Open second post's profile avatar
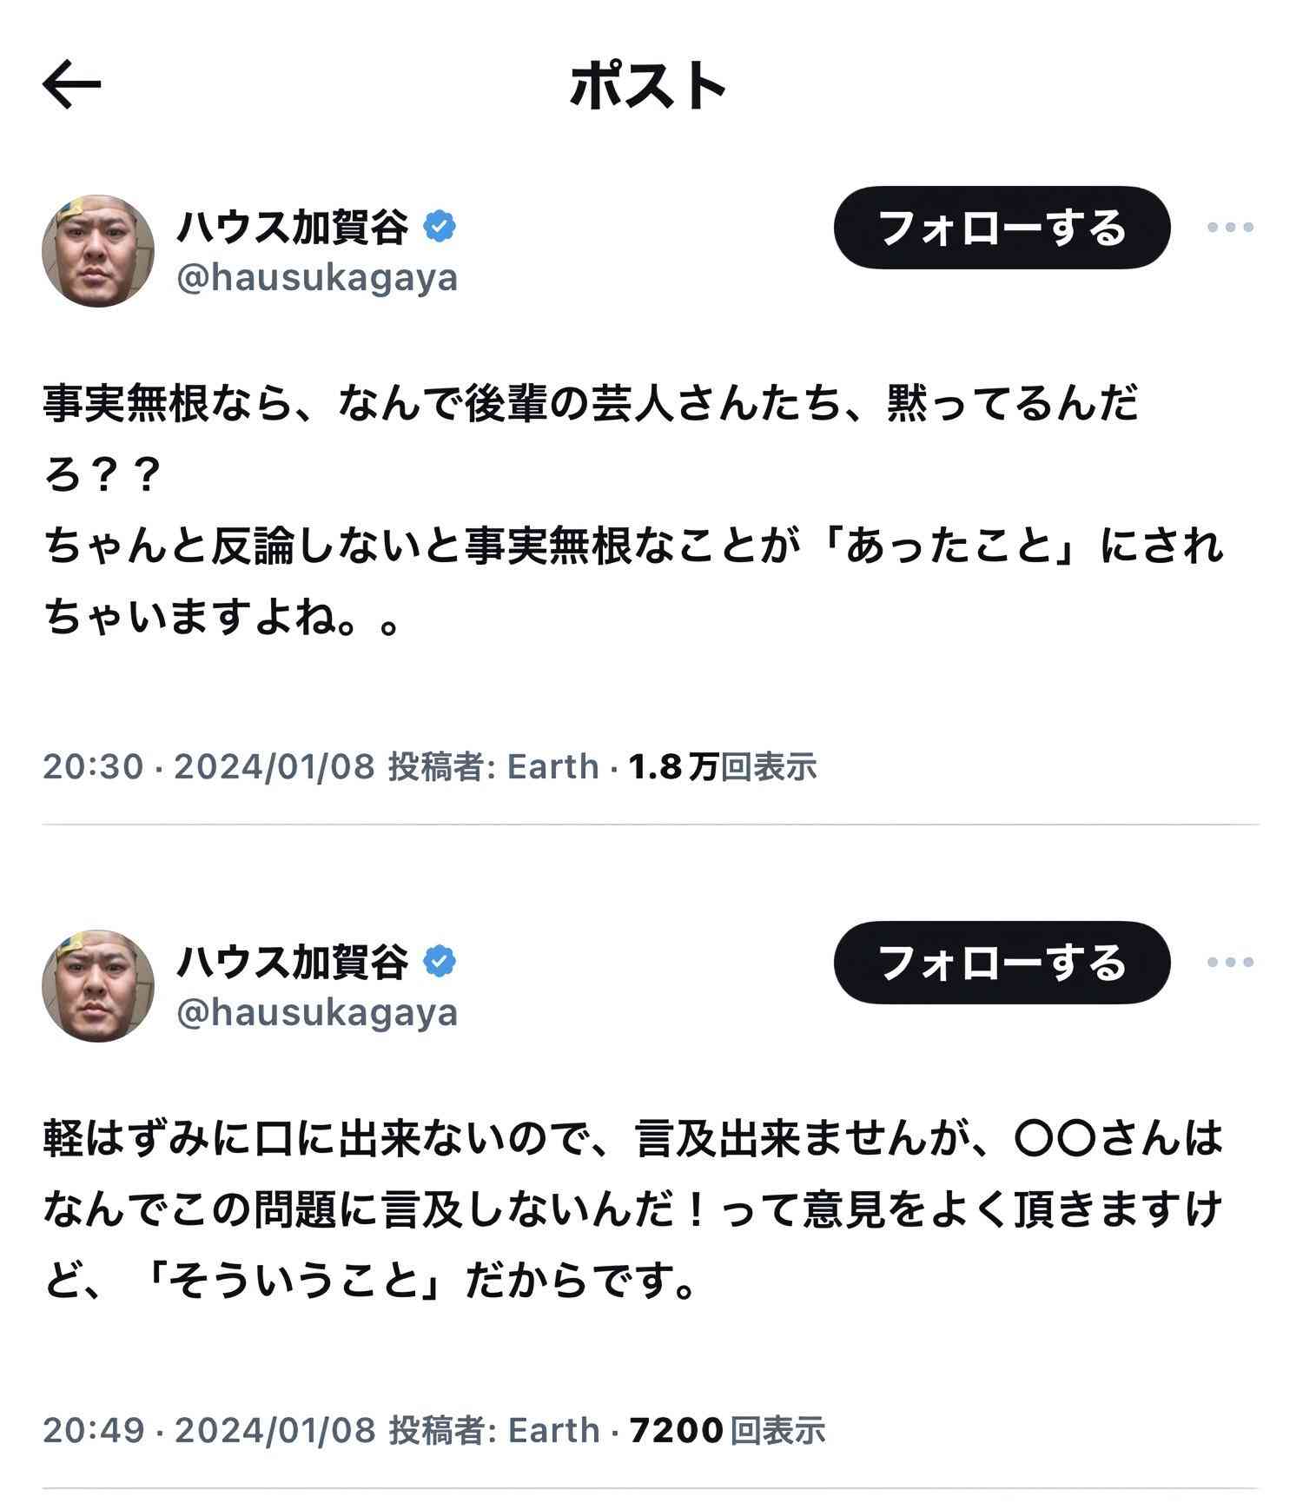Image resolution: width=1303 pixels, height=1510 pixels. tap(98, 985)
